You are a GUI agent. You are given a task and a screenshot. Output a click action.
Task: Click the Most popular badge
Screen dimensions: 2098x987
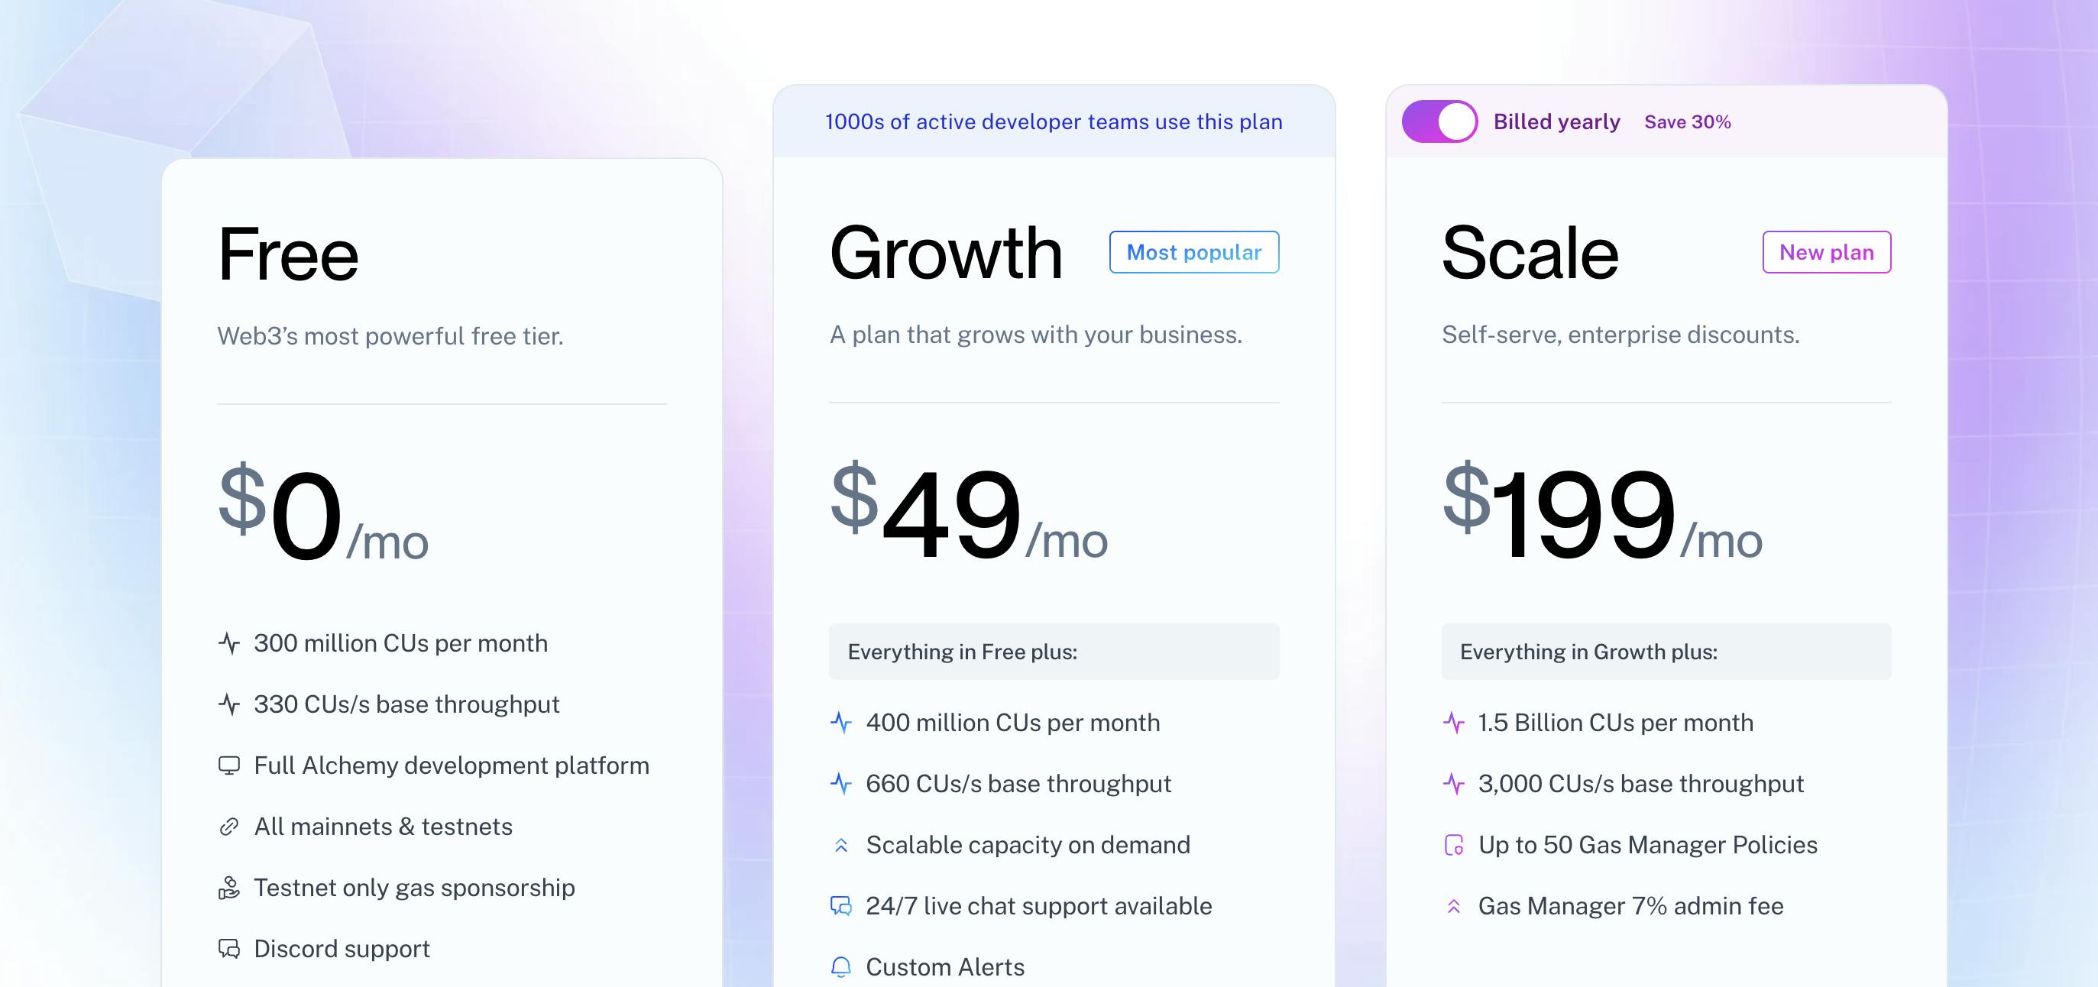[x=1193, y=252]
